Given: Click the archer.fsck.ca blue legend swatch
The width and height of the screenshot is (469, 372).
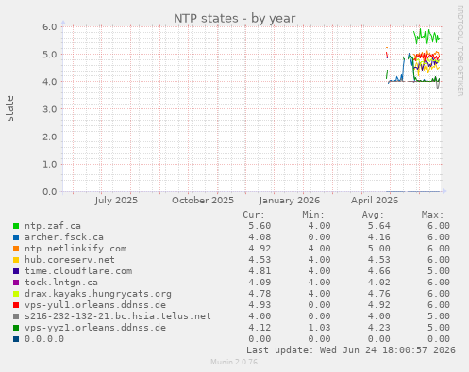Looking at the screenshot, I should (16, 237).
